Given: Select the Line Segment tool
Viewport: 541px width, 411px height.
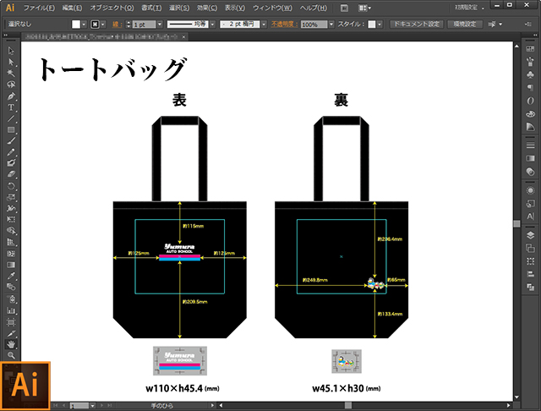Looking at the screenshot, I should pos(11,118).
